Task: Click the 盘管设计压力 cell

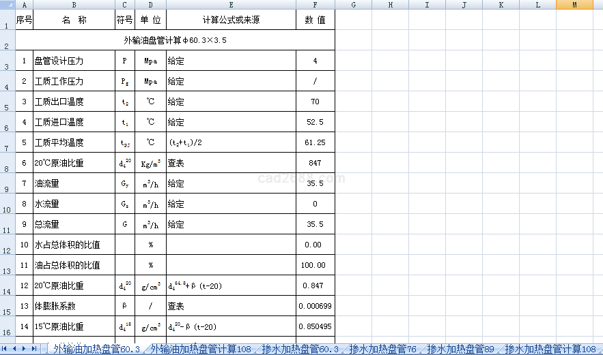Action: [x=74, y=61]
